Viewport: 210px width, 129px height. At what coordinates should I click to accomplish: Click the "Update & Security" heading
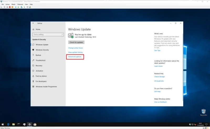39,40
